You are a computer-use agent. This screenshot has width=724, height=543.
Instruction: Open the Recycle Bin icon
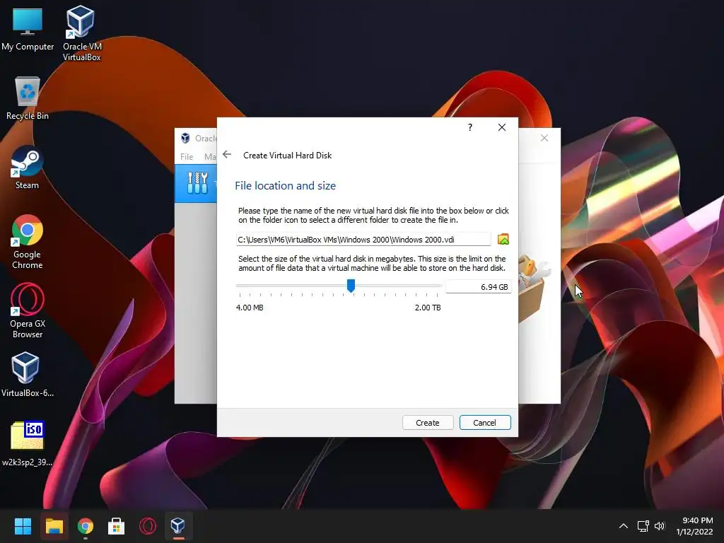pyautogui.click(x=28, y=98)
